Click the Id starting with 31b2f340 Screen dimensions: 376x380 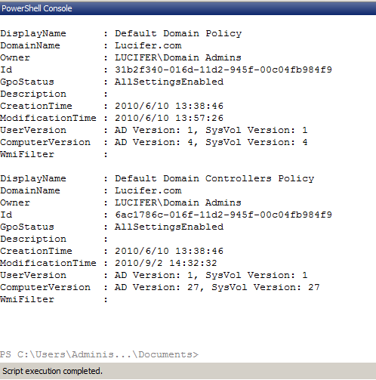[x=223, y=70]
